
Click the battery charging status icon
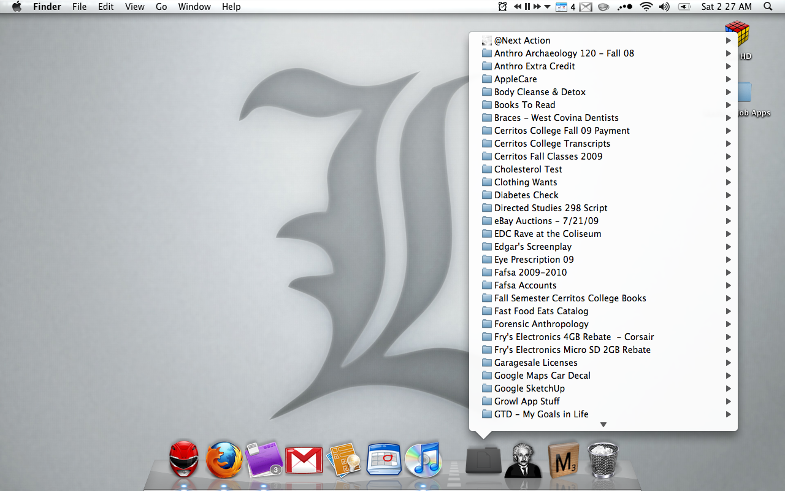[684, 7]
